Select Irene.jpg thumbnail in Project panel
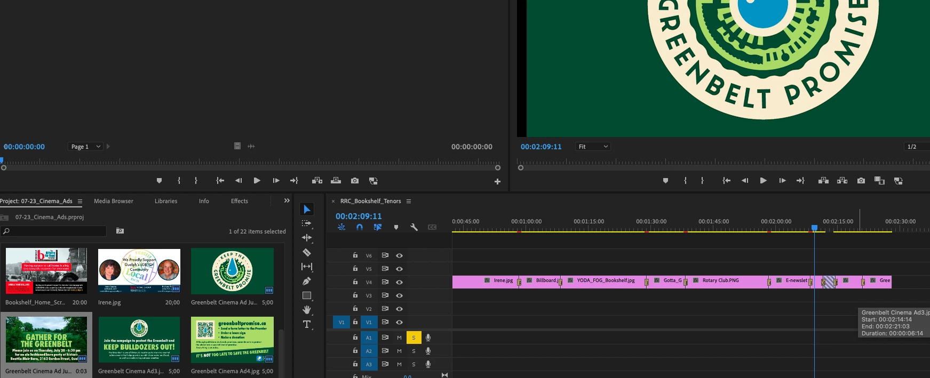930x378 pixels. click(x=139, y=271)
